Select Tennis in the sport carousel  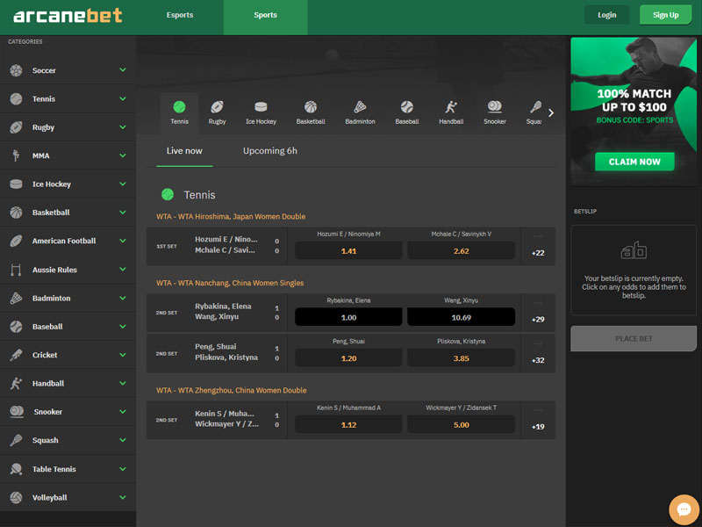(179, 113)
